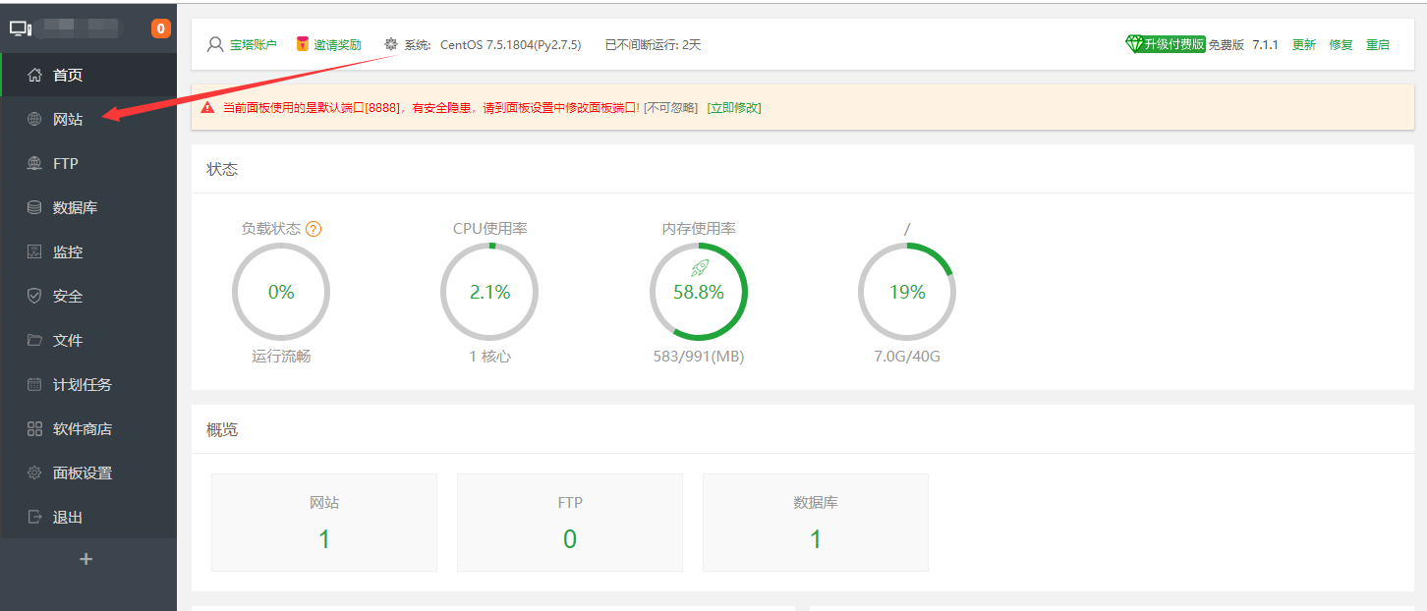Expand the sidebar with plus button
Image resolution: width=1427 pixels, height=611 pixels.
86,559
